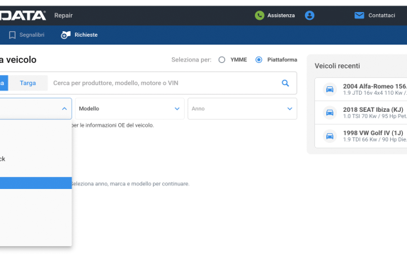Select the highlighted blue dropdown list option

(36, 183)
